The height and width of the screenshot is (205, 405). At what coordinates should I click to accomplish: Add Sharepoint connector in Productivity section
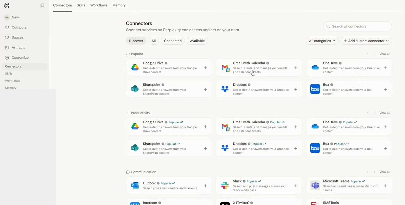click(x=206, y=148)
